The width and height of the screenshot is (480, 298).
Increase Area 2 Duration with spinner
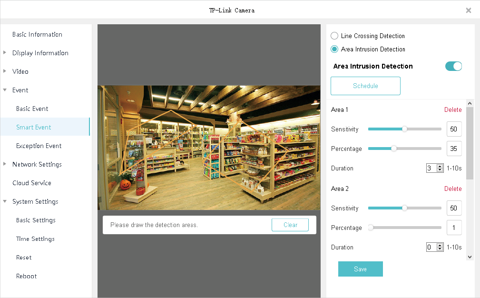(440, 245)
